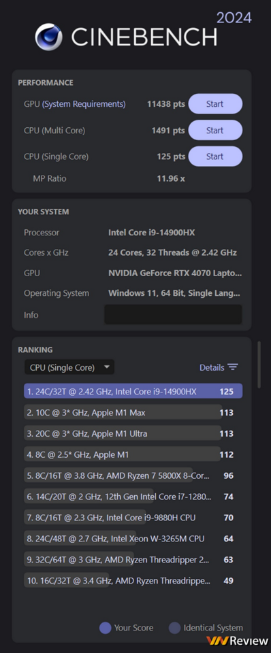This screenshot has height=653, width=271.
Task: Start the CPU (Multi Core) benchmark
Action: [x=215, y=131]
